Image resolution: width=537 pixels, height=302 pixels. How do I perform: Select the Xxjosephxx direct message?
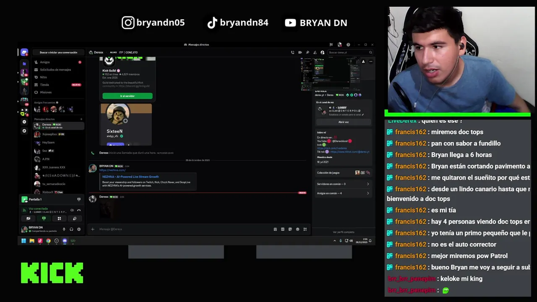(58, 134)
